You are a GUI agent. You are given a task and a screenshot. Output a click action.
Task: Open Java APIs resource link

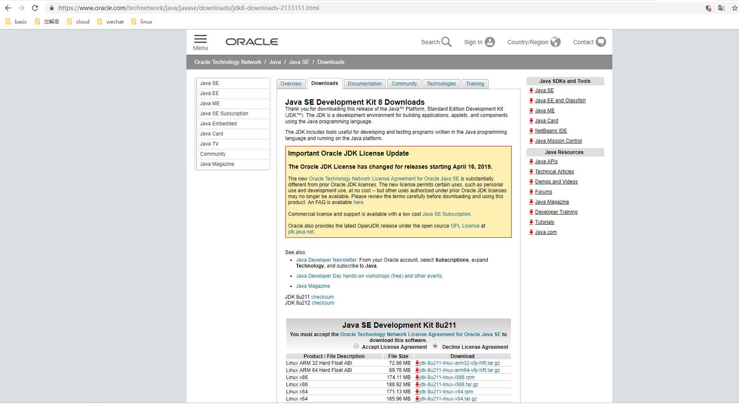click(x=546, y=162)
